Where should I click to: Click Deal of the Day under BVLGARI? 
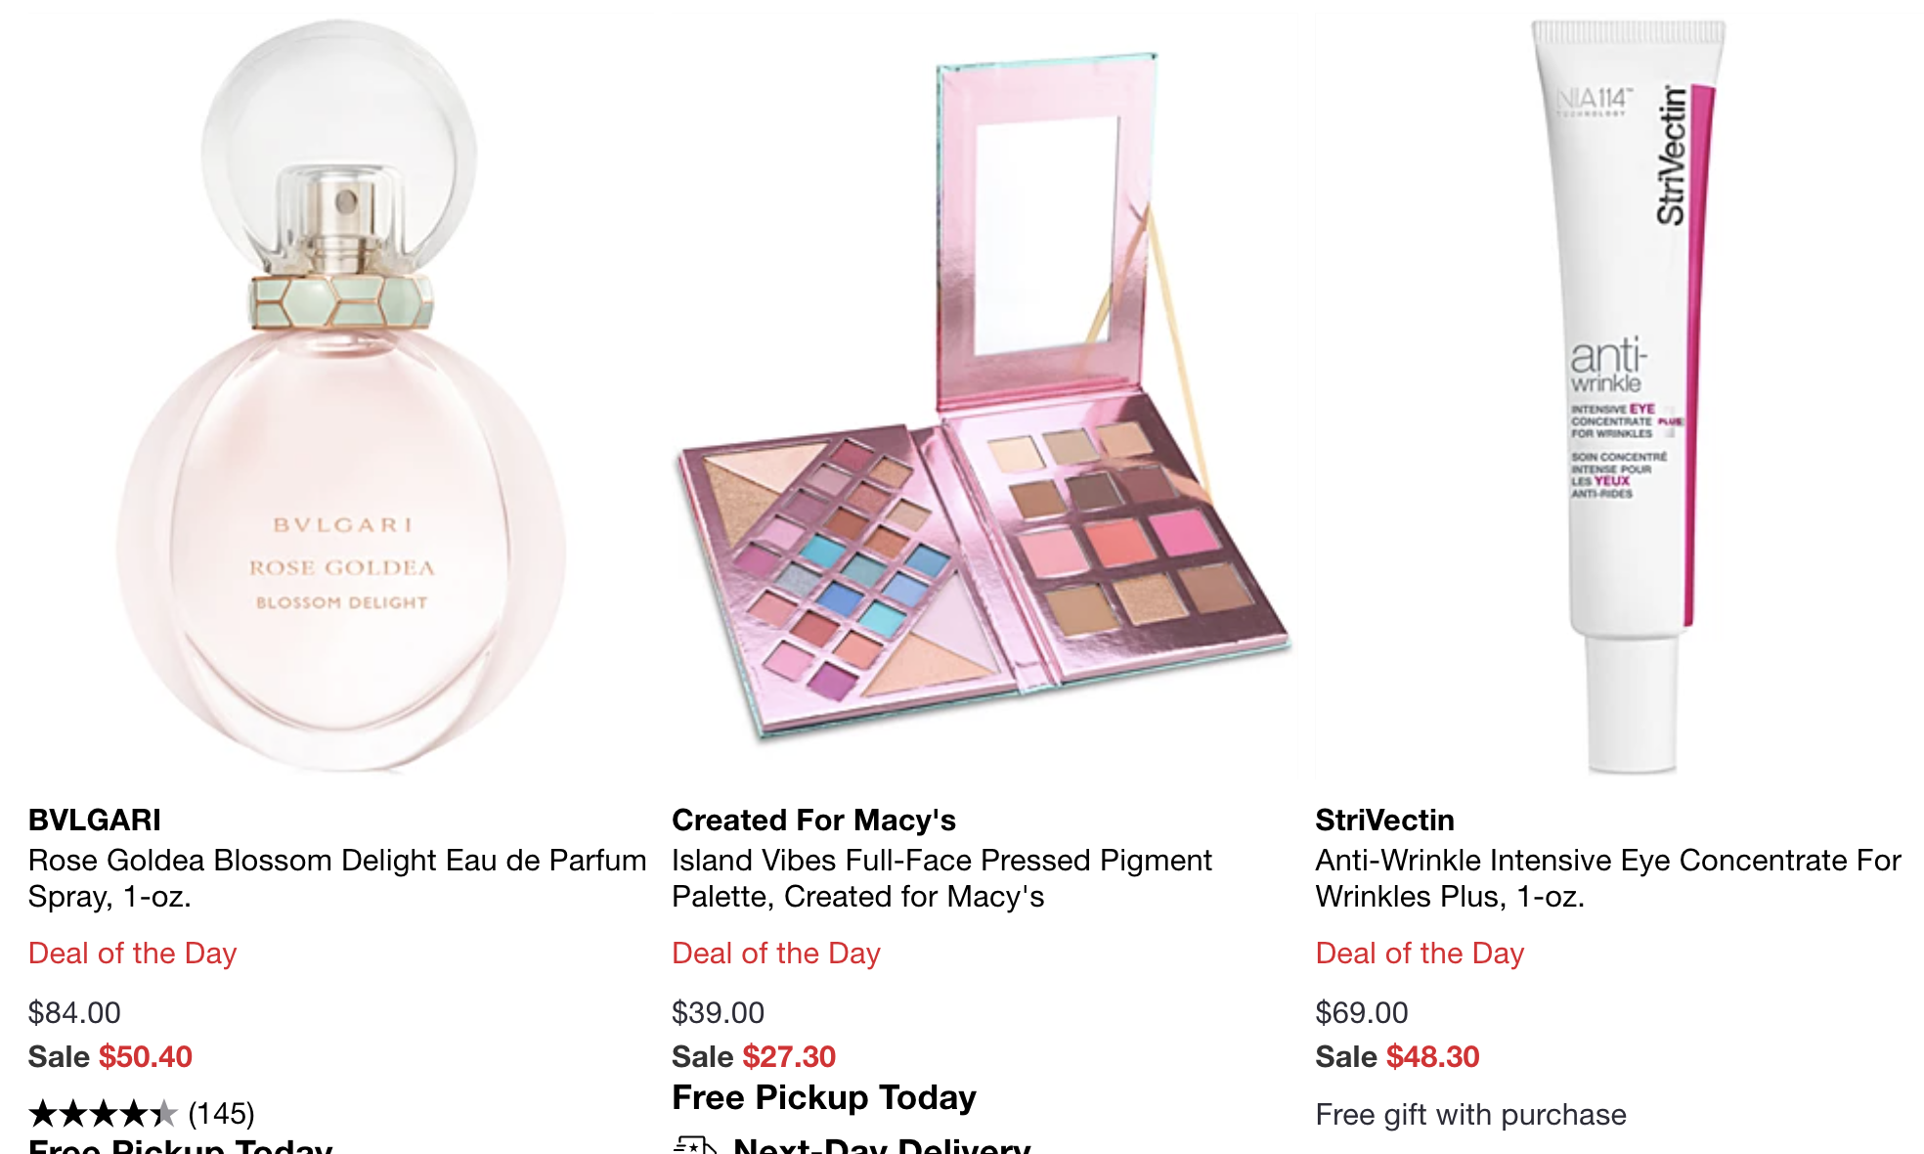tap(133, 953)
